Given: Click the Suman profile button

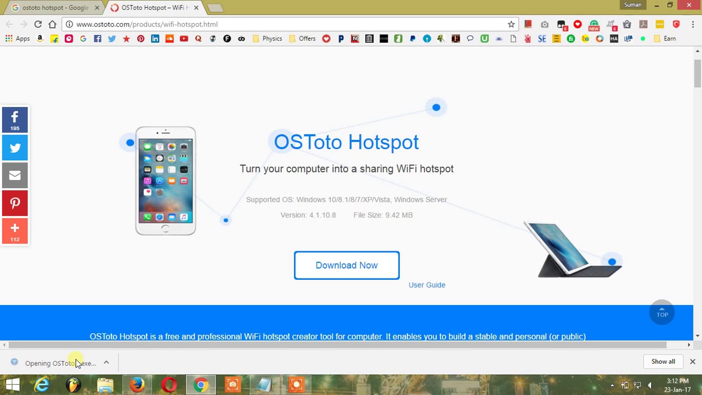Looking at the screenshot, I should (632, 5).
